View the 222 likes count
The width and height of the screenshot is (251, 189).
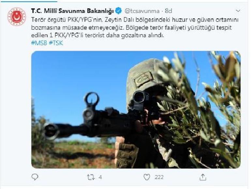(159, 177)
